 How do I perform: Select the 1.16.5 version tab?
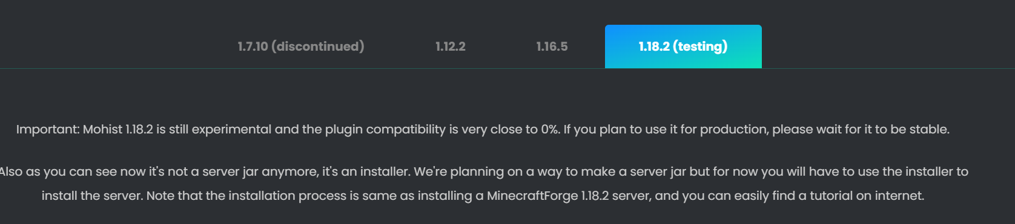pos(552,46)
